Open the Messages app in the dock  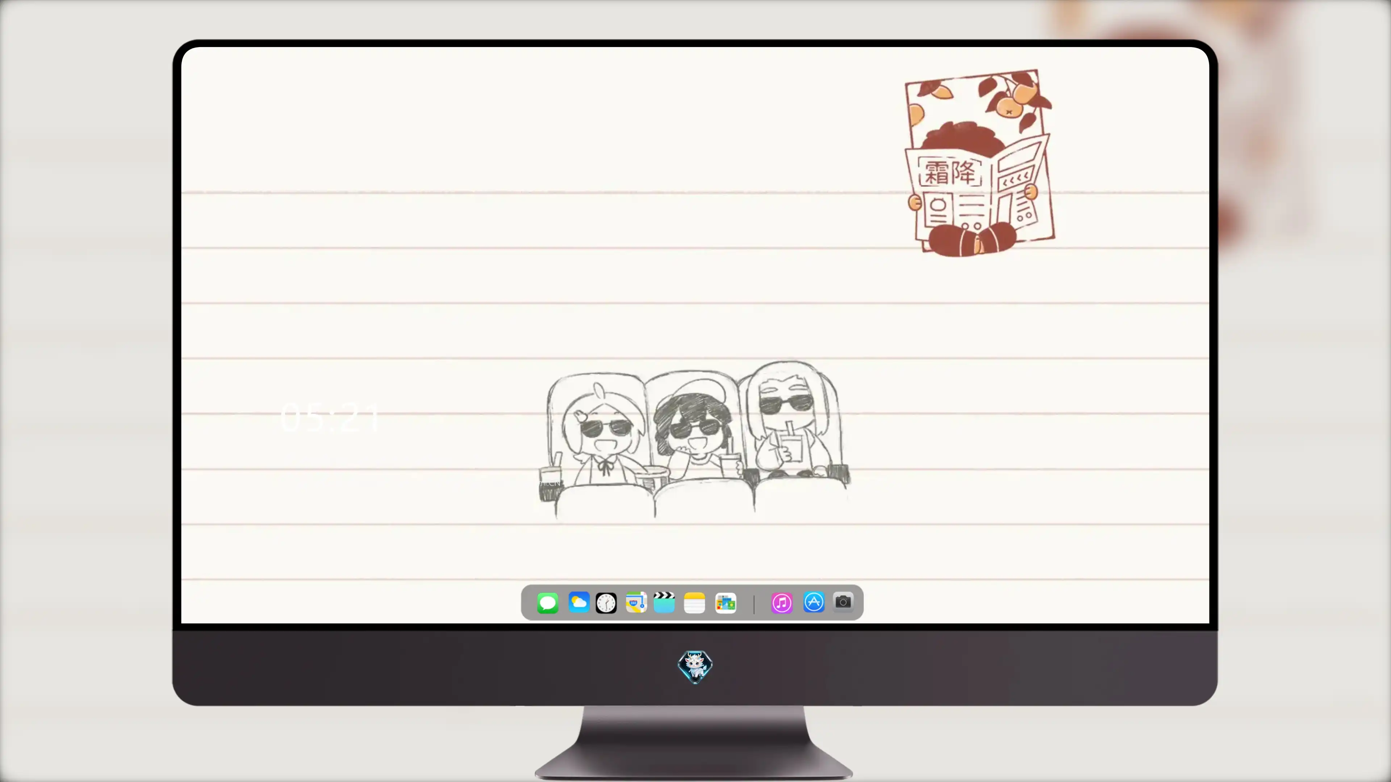(x=548, y=603)
